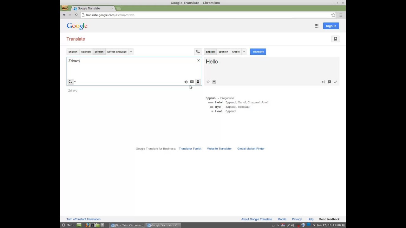Open the Help footer link
The height and width of the screenshot is (228, 406).
(x=311, y=219)
